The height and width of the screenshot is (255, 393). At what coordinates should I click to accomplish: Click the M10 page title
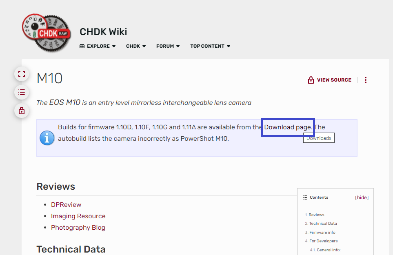click(x=49, y=78)
